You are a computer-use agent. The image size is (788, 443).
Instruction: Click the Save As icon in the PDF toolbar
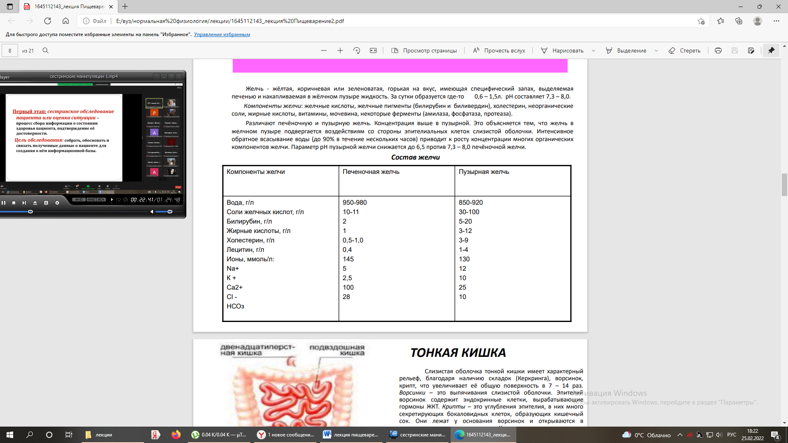[x=751, y=50]
